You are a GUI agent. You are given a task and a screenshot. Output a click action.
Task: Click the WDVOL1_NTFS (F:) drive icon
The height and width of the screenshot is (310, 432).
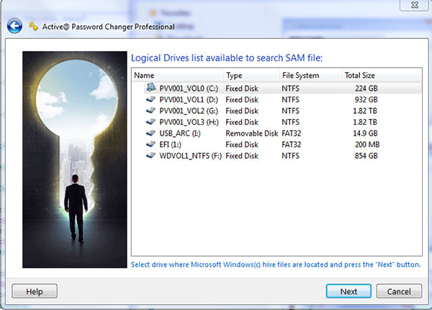pyautogui.click(x=150, y=156)
